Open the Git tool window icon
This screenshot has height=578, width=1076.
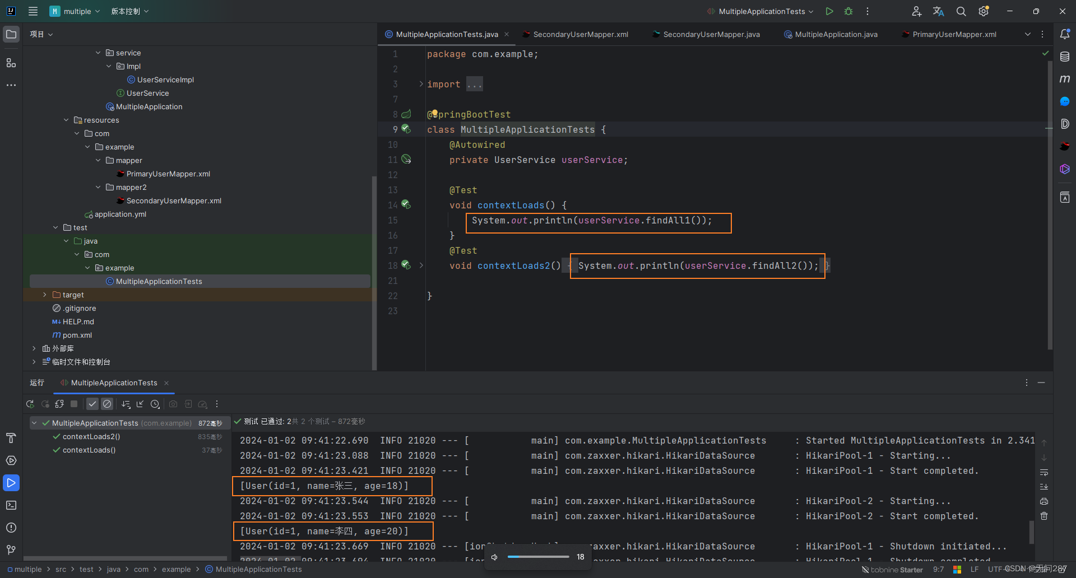[x=11, y=550]
